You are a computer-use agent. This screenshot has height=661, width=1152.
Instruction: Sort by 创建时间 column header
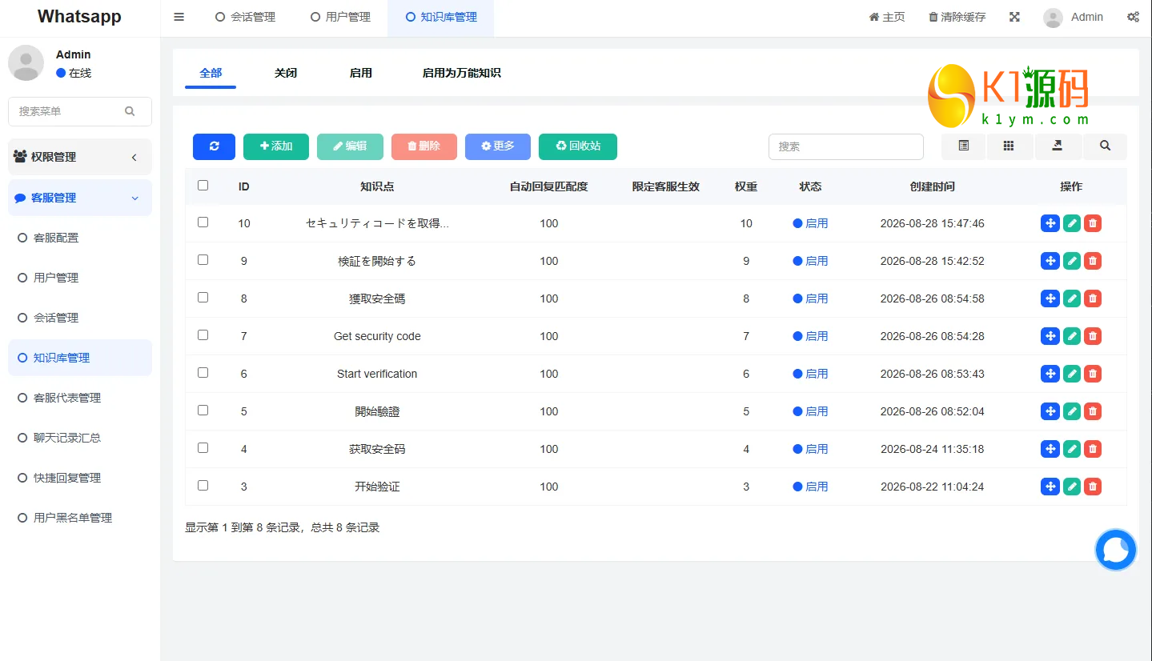(x=933, y=186)
